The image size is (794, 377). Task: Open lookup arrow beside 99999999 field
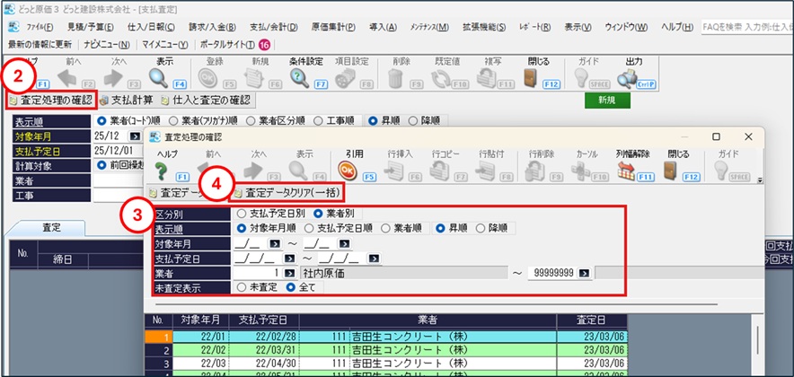click(583, 272)
